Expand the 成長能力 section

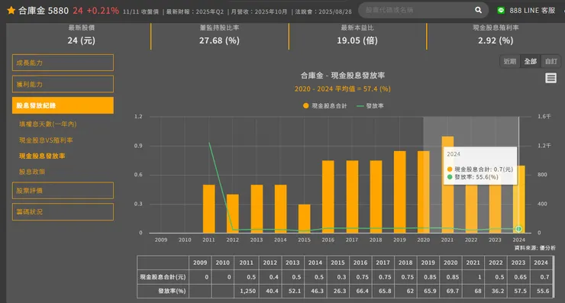63,63
